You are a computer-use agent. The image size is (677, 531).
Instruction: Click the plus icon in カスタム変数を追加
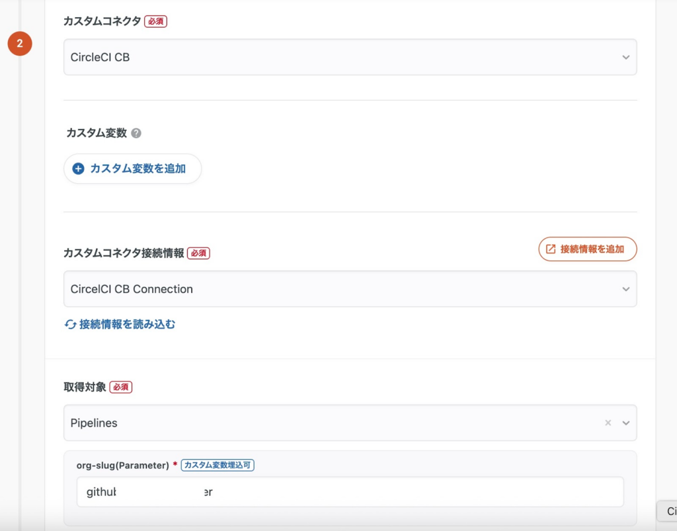click(78, 169)
